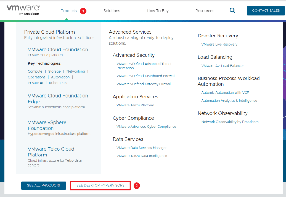Click the Load Balancing heading
This screenshot has width=286, height=197.
click(x=215, y=57)
